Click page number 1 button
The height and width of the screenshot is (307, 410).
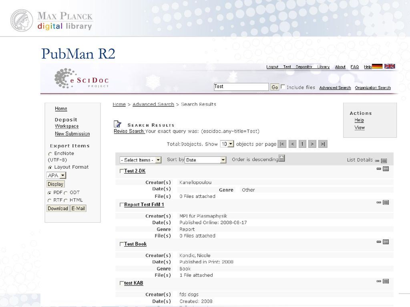point(302,144)
